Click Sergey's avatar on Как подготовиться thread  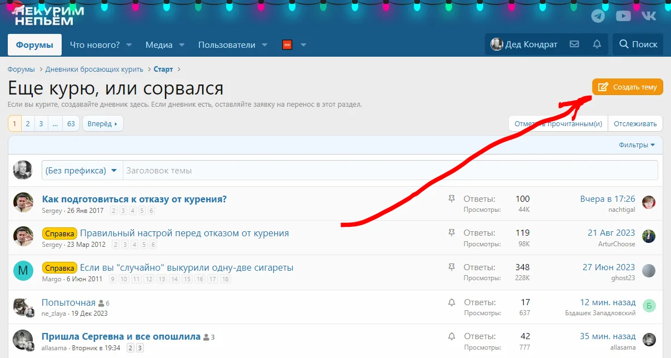pos(23,202)
